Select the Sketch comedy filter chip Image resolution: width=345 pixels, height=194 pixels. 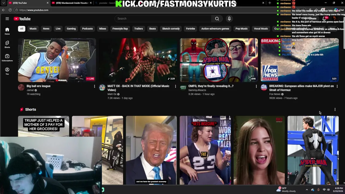171,29
